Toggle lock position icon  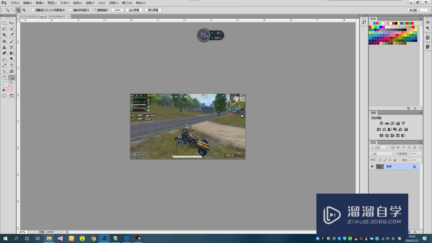[390, 160]
